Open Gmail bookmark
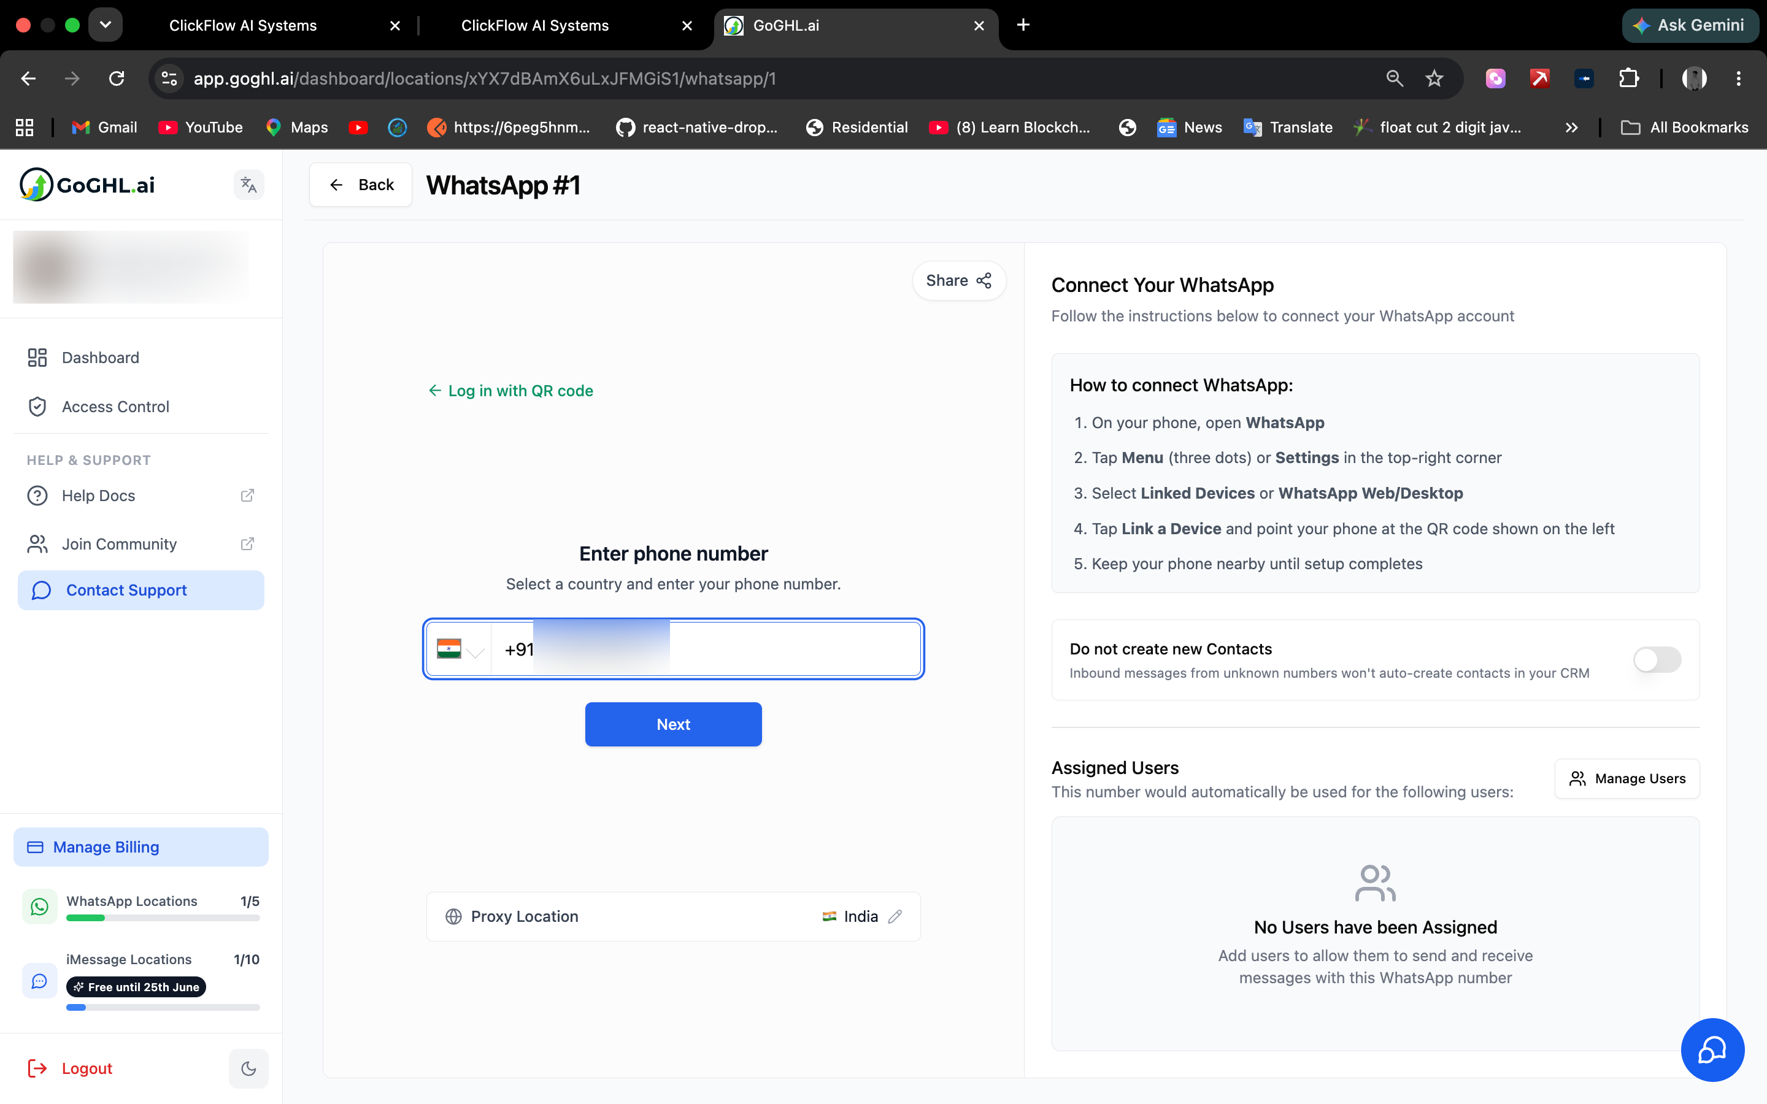 104,127
